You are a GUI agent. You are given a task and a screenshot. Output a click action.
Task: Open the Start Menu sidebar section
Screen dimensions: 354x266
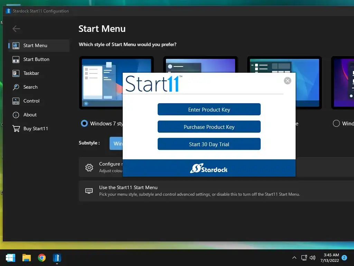tap(39, 45)
